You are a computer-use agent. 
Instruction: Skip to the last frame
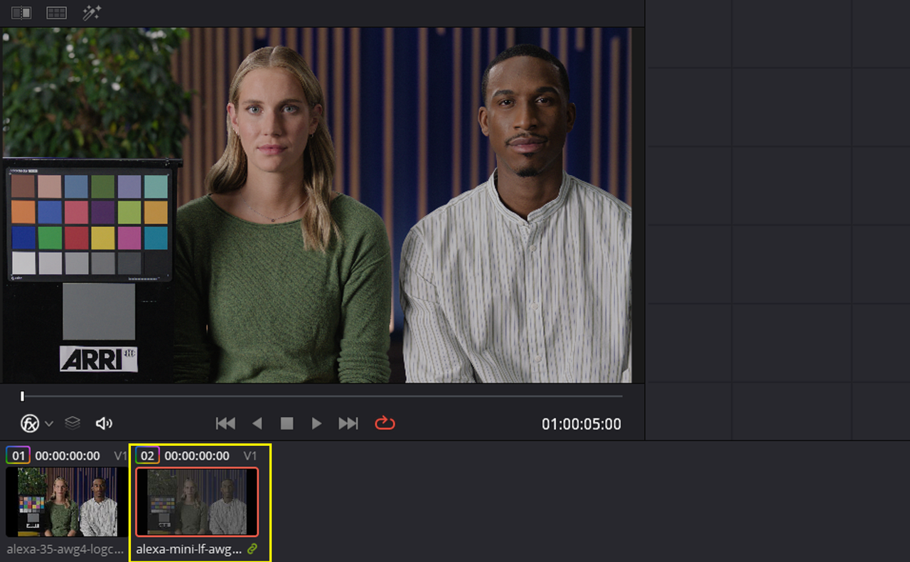click(x=348, y=424)
